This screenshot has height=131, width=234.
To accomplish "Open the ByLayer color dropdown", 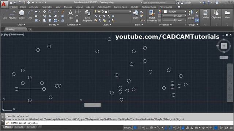I will point(185,12).
